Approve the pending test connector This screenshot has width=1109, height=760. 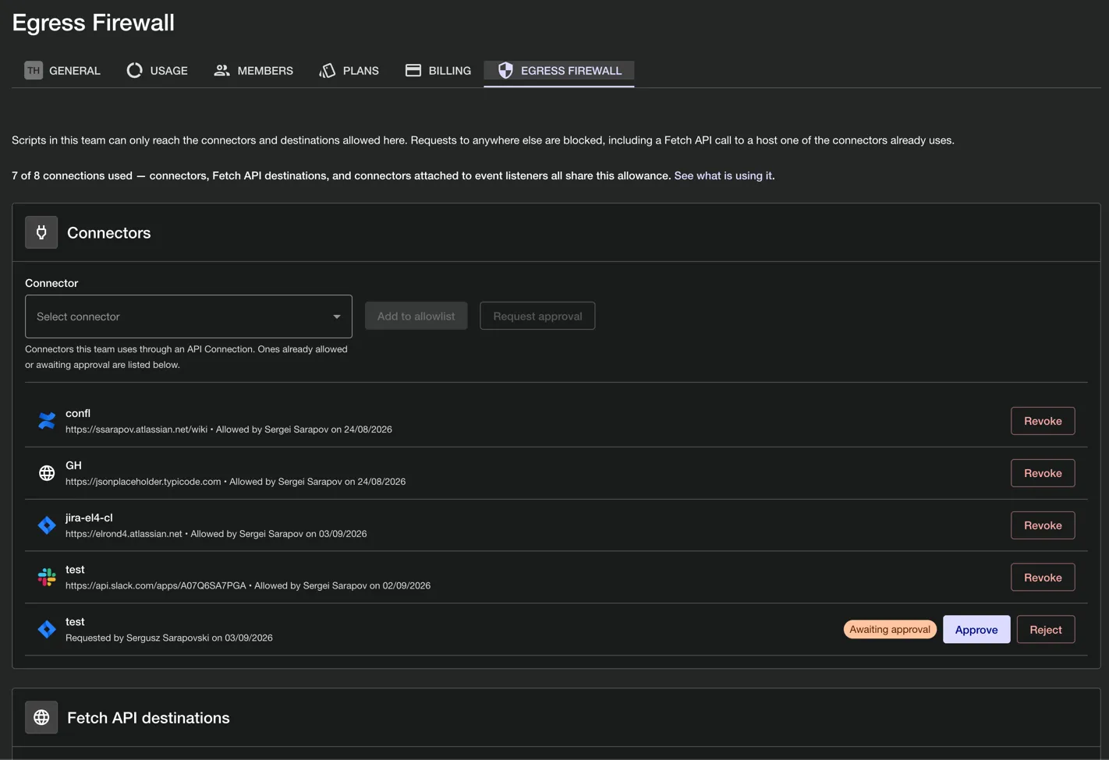pos(976,630)
